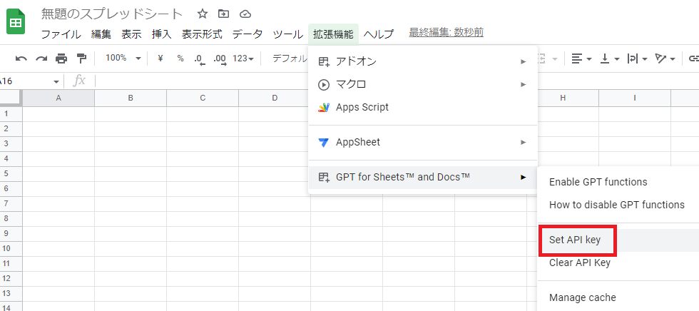The image size is (699, 311).
Task: Increase decimal places
Action: point(220,58)
